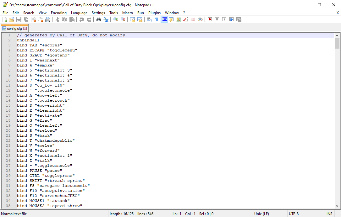Image resolution: width=341 pixels, height=217 pixels.
Task: Open Replace dialog icon
Action: click(x=106, y=19)
